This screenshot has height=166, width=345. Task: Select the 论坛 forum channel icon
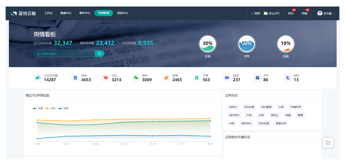(106, 78)
